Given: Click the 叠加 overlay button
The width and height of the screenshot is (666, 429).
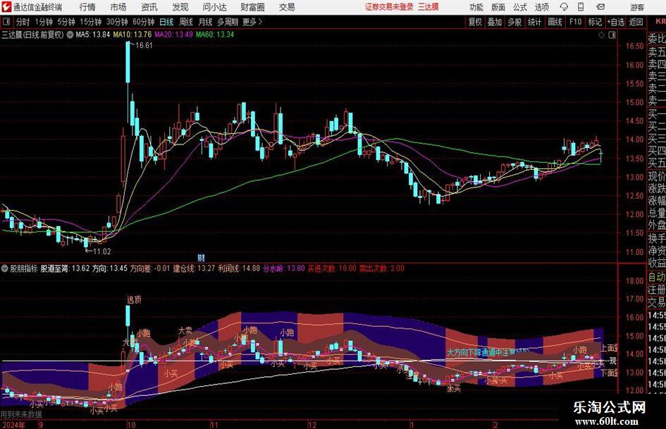Looking at the screenshot, I should (495, 22).
